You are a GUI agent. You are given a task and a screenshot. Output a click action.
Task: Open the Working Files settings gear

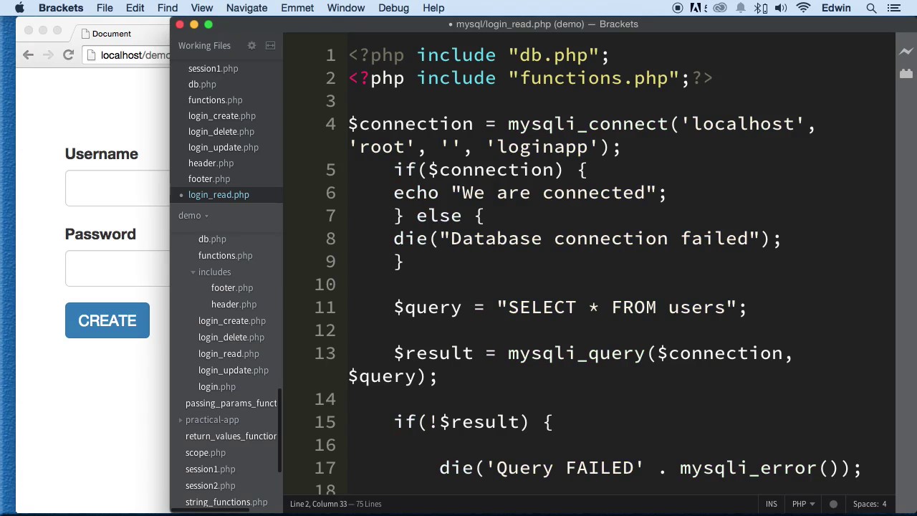click(251, 45)
